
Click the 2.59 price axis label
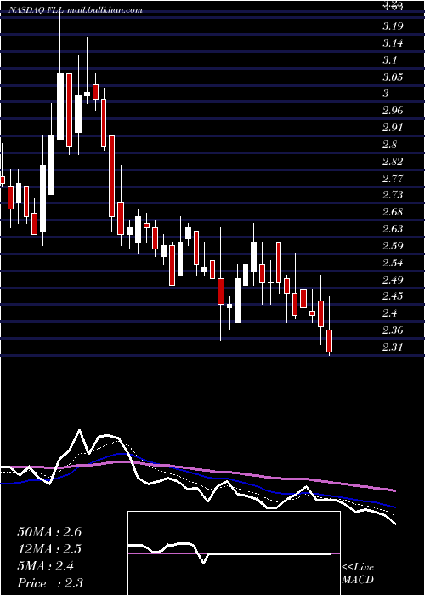(x=393, y=245)
